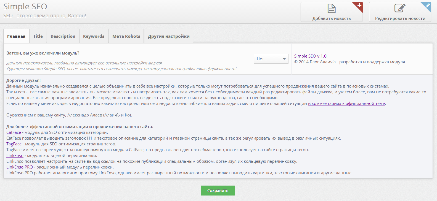Follow the CatFace module link
Screen dimensions: 437x201
pyautogui.click(x=14, y=132)
